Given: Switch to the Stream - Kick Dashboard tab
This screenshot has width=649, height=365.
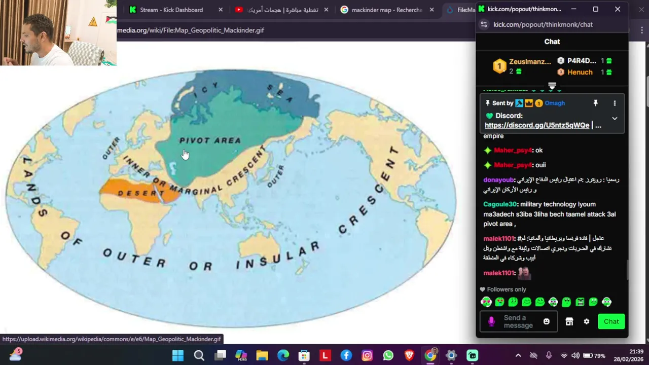Looking at the screenshot, I should (171, 10).
